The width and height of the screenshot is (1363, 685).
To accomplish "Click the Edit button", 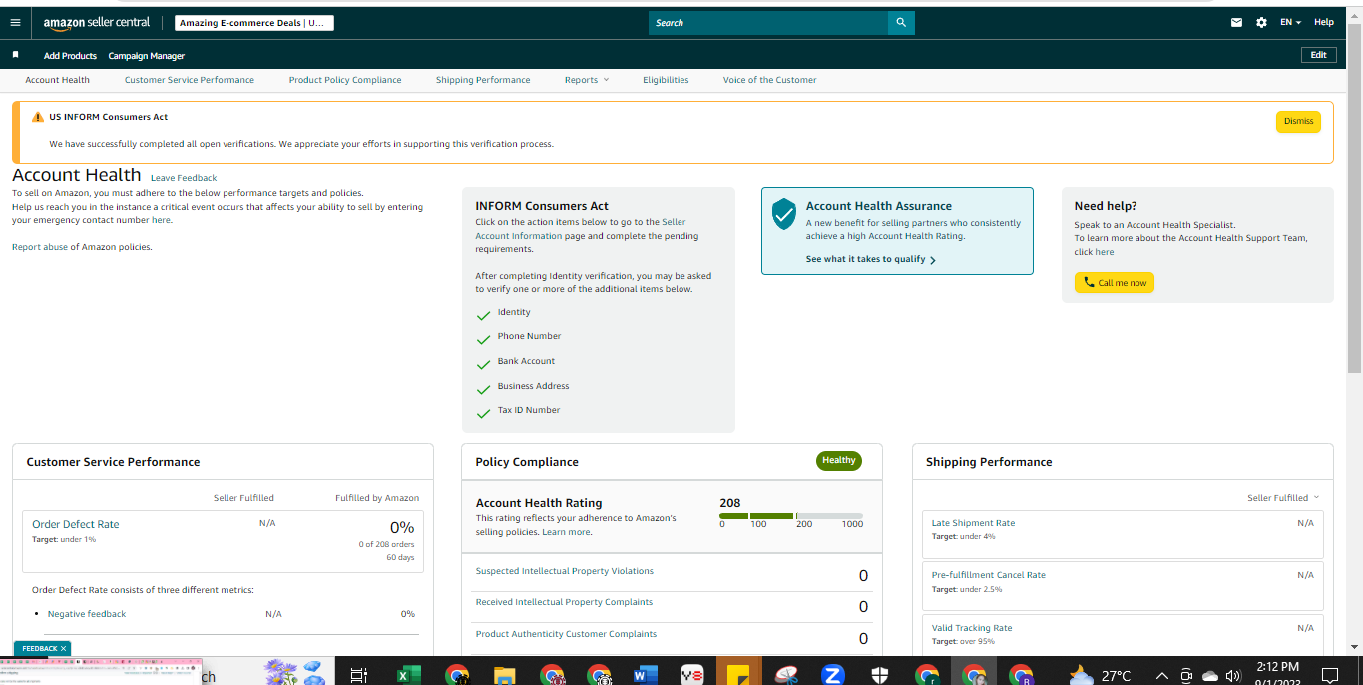I will click(x=1318, y=55).
